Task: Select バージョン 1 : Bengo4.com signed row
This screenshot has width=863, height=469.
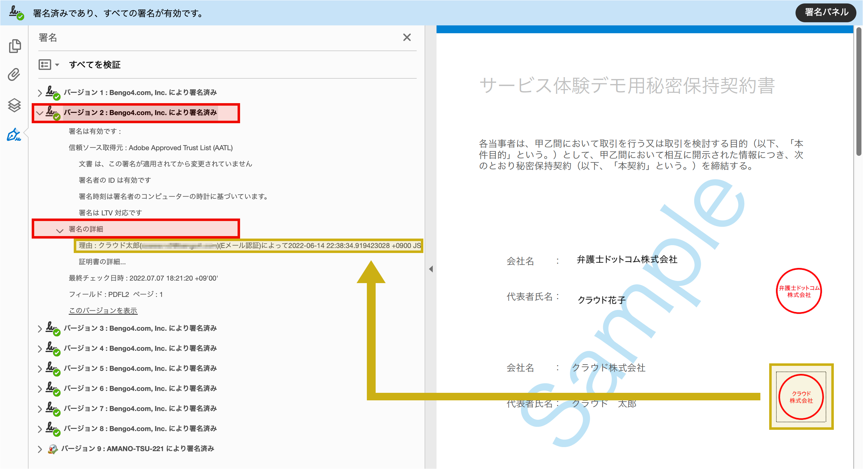Action: coord(140,92)
